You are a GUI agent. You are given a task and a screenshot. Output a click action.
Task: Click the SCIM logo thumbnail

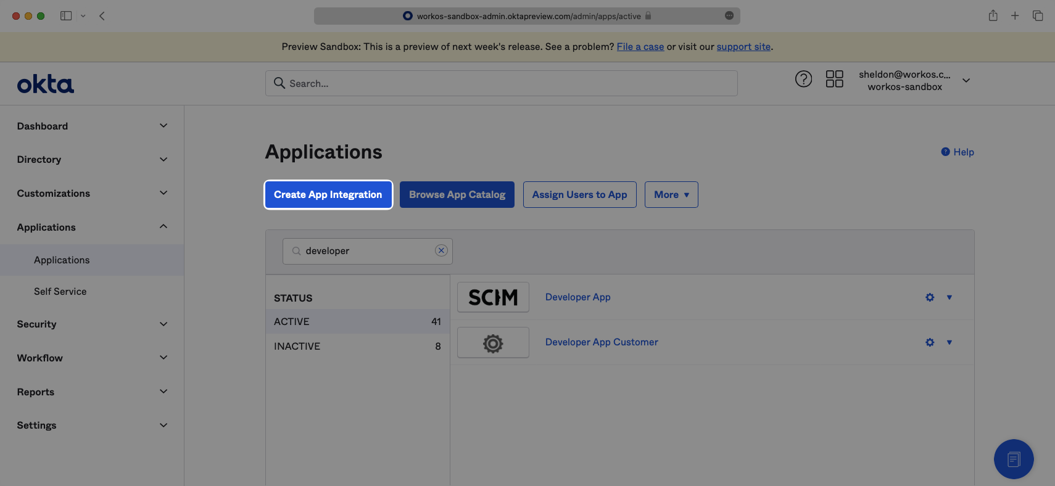pyautogui.click(x=493, y=297)
